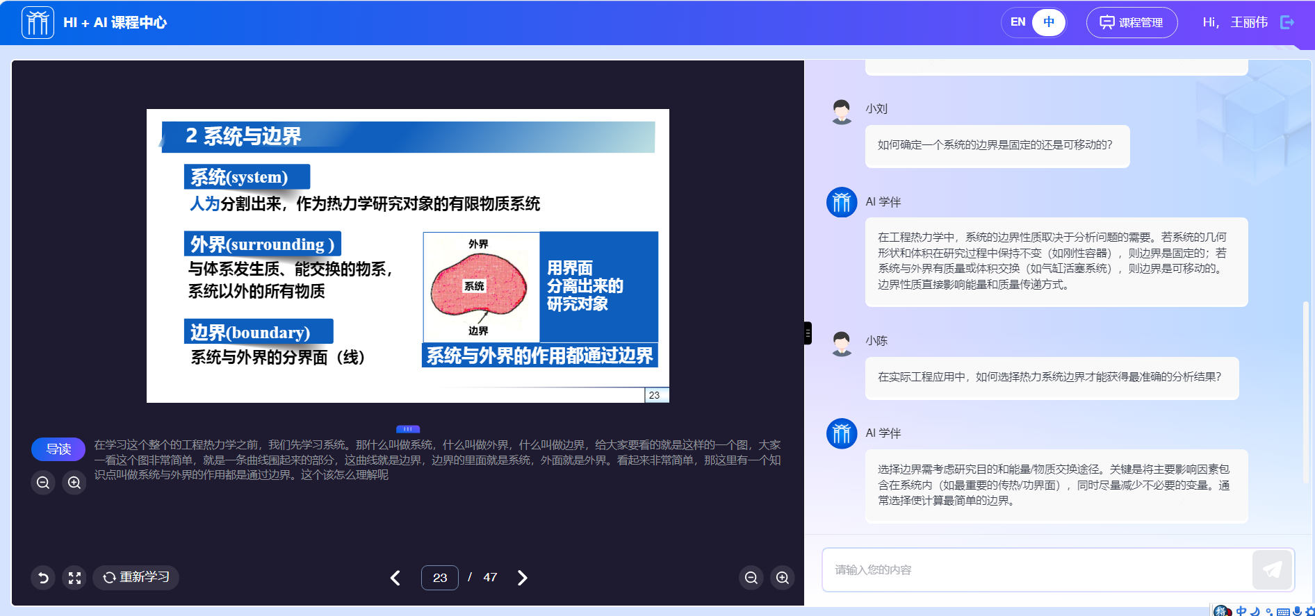Click 重新学习 to restart learning
The image size is (1315, 616).
pyautogui.click(x=136, y=577)
